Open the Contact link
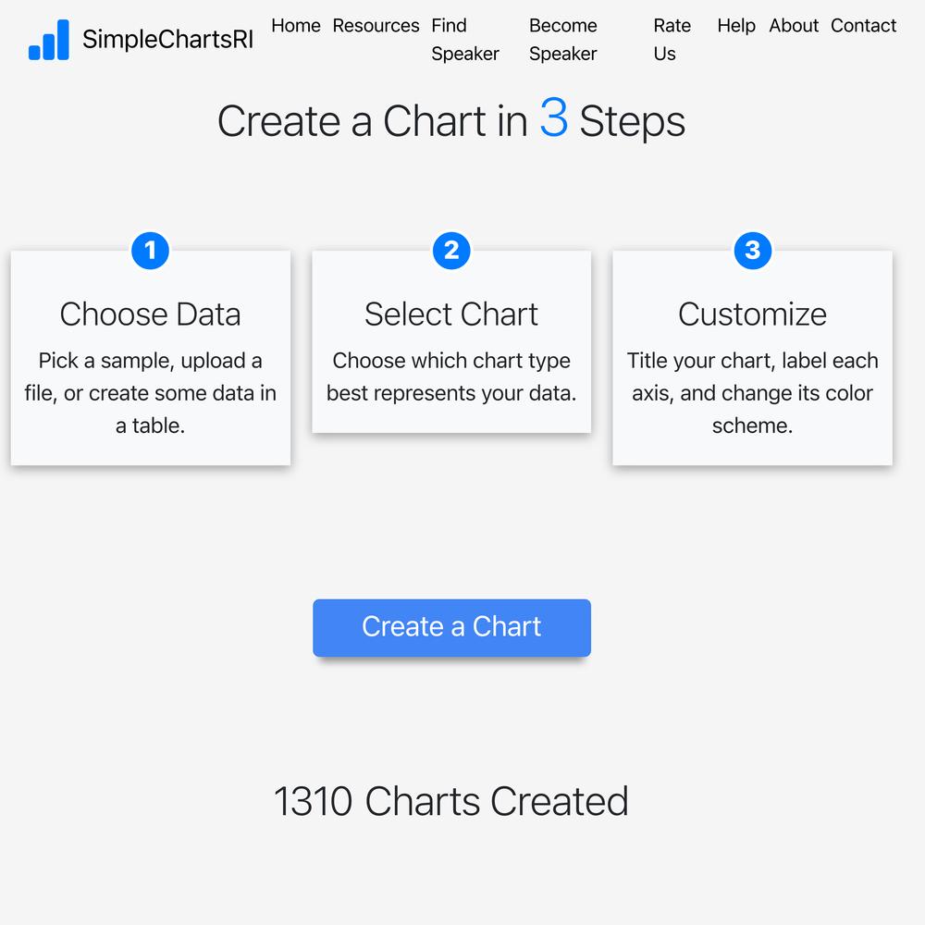925x925 pixels. tap(863, 25)
